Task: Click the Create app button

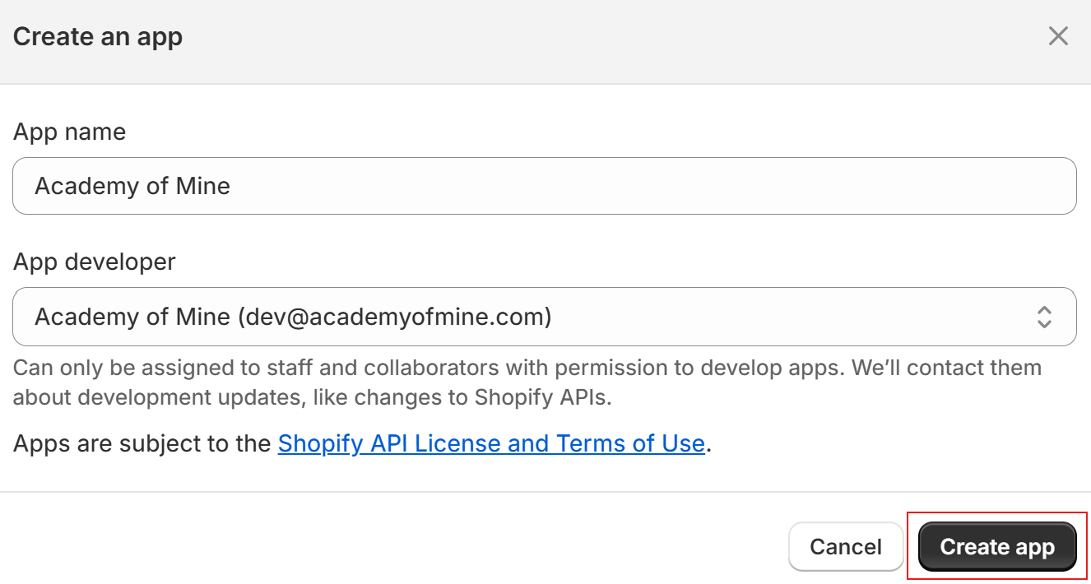Action: (997, 547)
